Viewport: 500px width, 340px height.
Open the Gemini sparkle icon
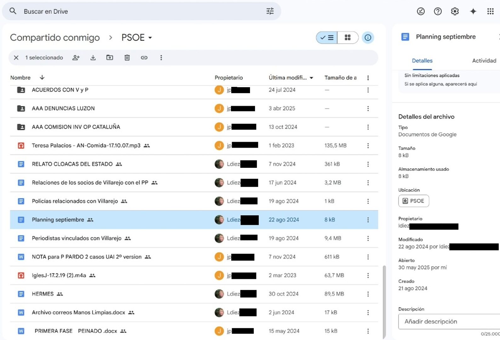[x=473, y=11]
